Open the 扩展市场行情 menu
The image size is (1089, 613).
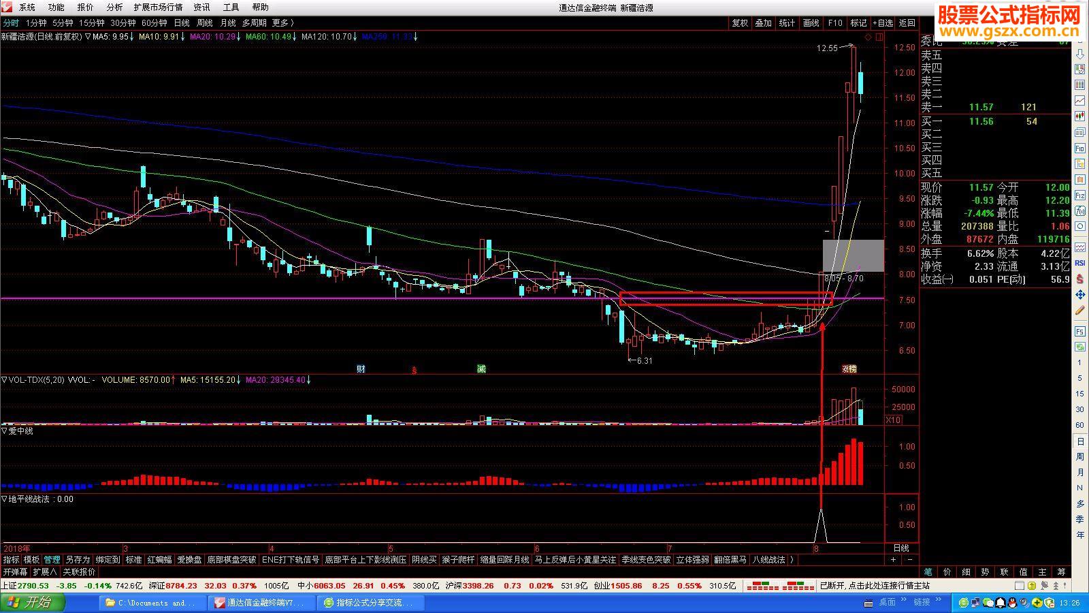coord(158,7)
